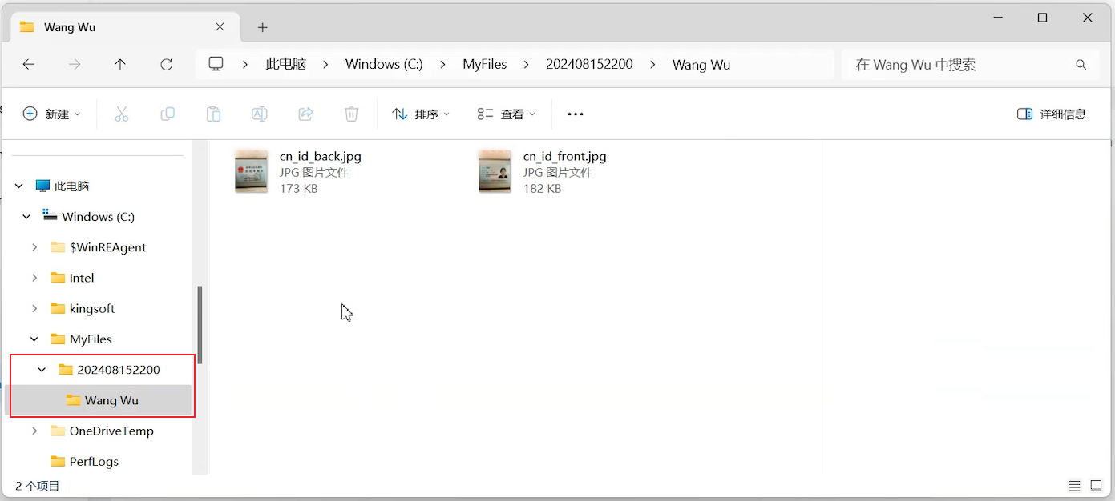Image resolution: width=1115 pixels, height=501 pixels.
Task: Select the Cut icon in the toolbar
Action: [x=122, y=114]
